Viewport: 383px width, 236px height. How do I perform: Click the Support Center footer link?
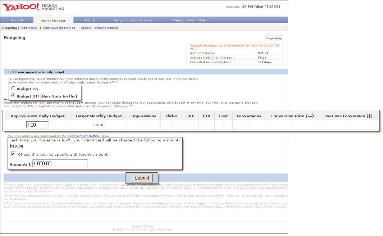click(x=142, y=226)
